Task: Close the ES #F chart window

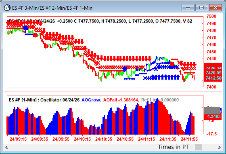Action: click(216, 8)
